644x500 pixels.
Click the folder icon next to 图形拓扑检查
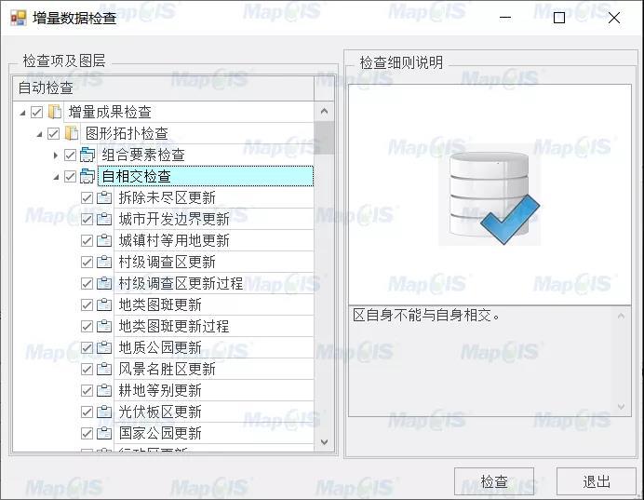(x=72, y=133)
